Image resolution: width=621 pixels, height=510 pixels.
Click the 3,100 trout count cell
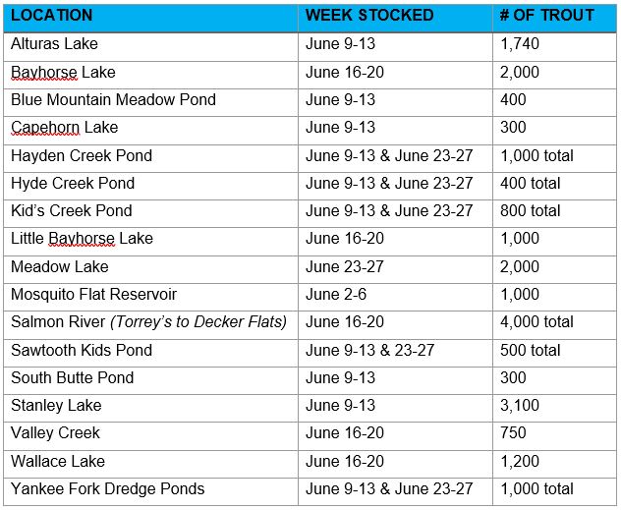click(x=520, y=405)
